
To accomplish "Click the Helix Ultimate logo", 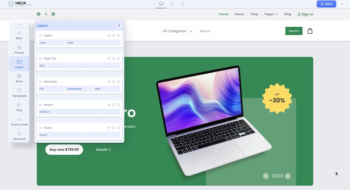I will tap(20, 4).
